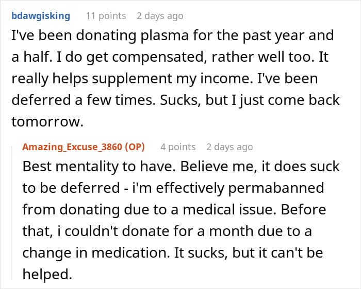This screenshot has width=361, height=289.
Task: Open bdawgisking's user profile link
Action: coord(41,16)
